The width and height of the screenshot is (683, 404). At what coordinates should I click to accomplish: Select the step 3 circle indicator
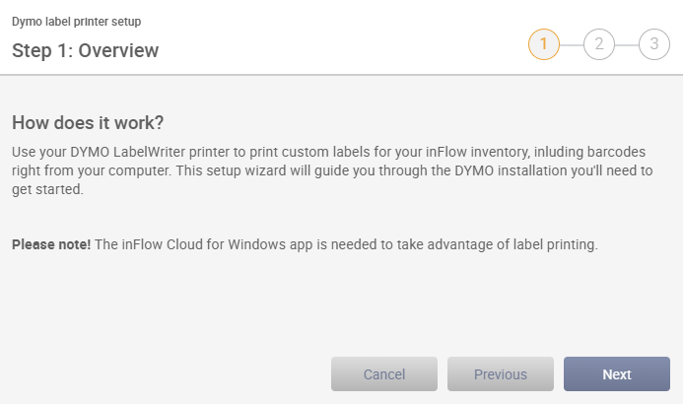coord(653,44)
